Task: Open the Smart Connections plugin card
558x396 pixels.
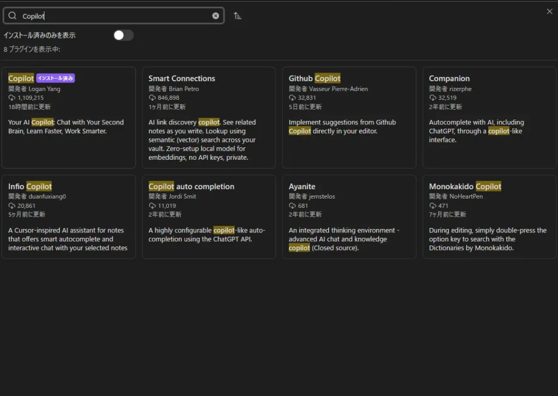Action: coord(209,117)
